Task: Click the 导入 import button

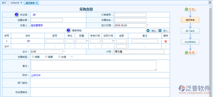Action: coord(164,31)
